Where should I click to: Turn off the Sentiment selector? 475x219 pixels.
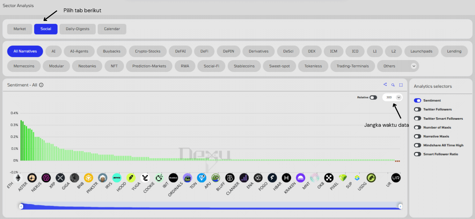click(417, 100)
